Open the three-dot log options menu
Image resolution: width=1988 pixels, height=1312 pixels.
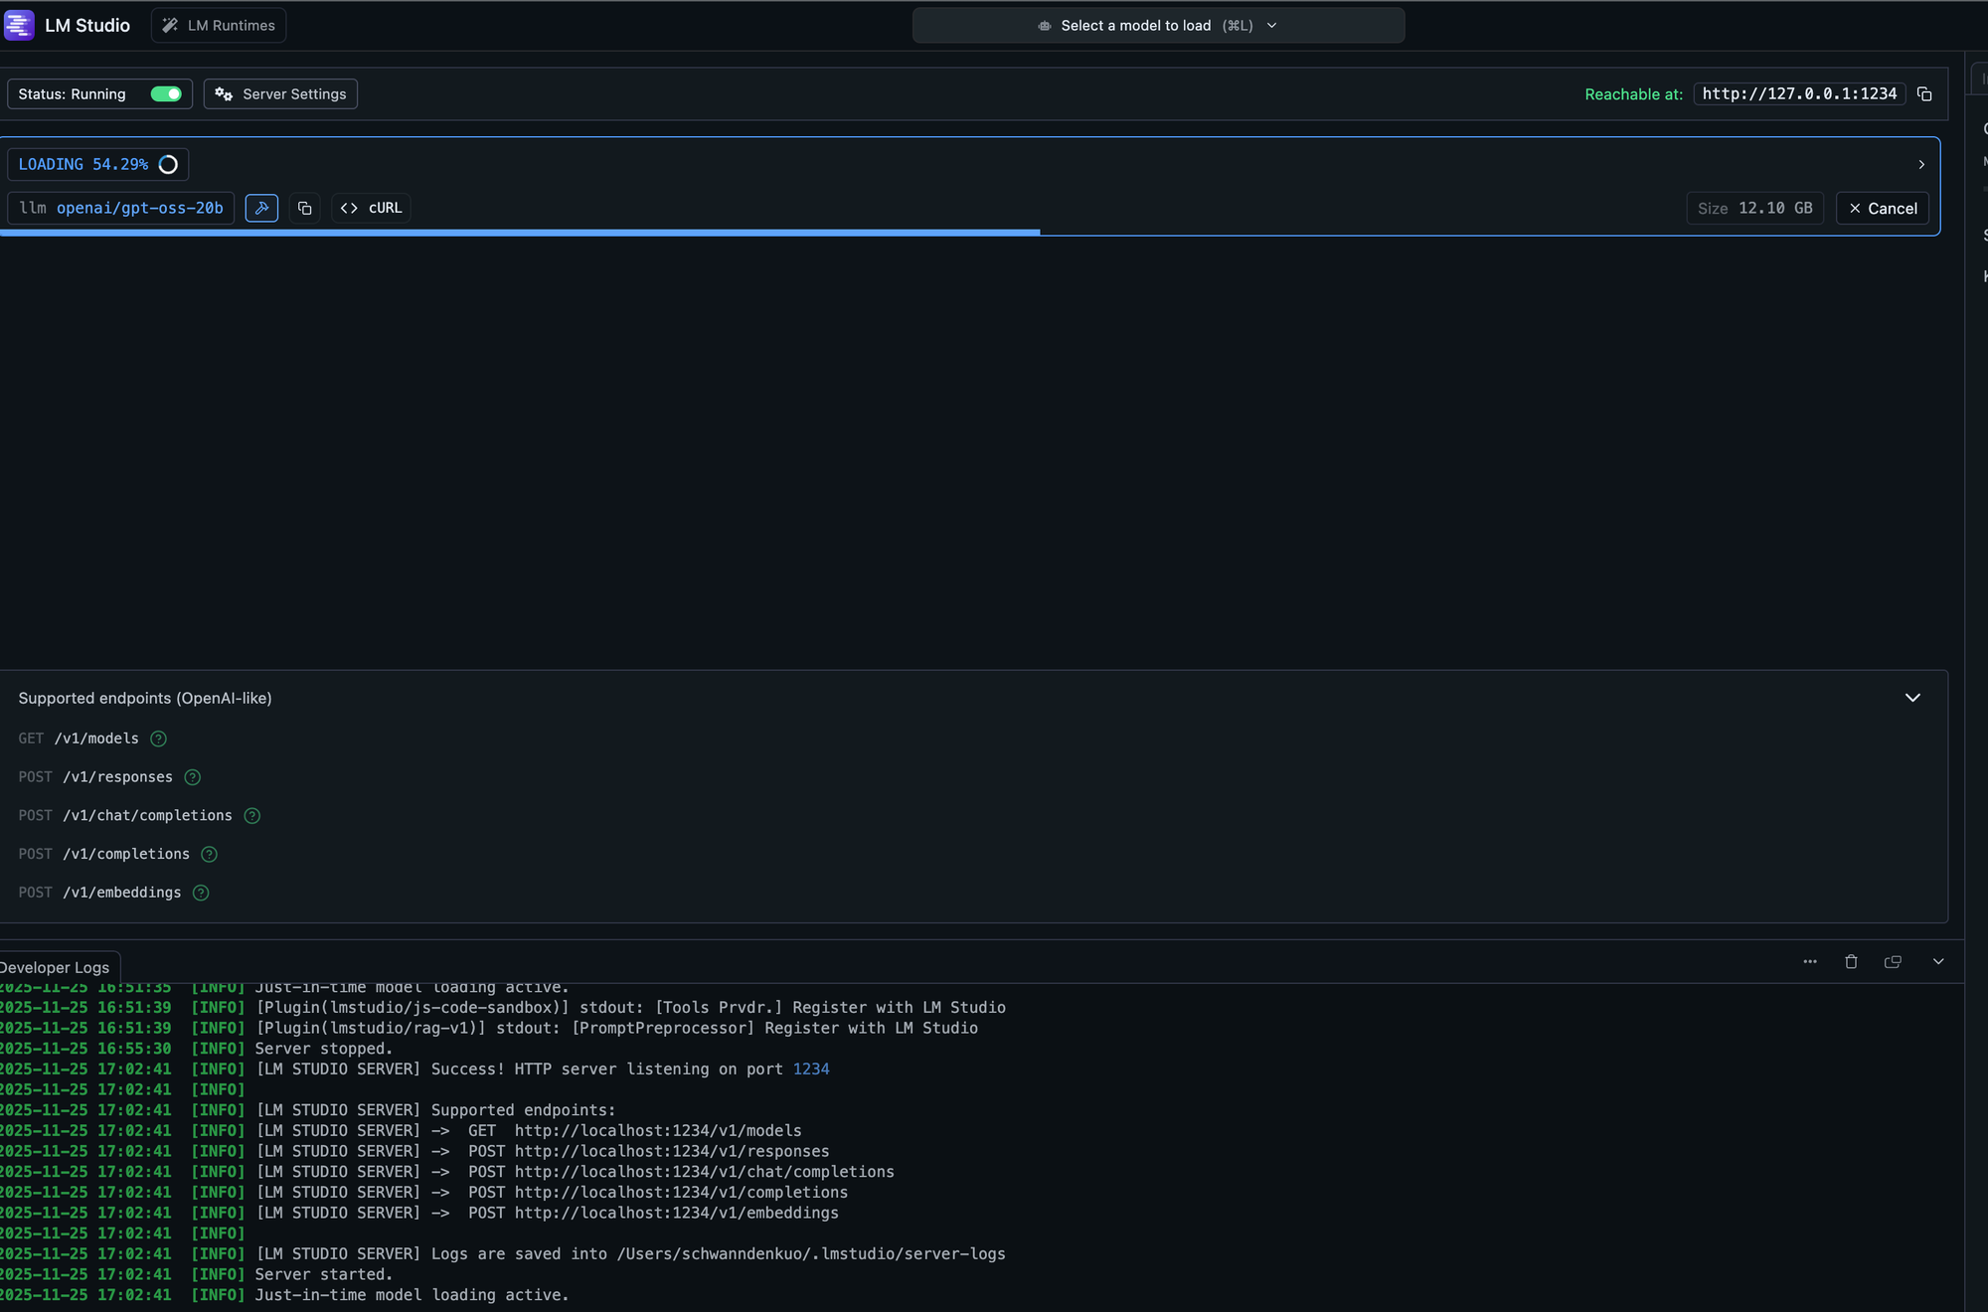pos(1810,961)
